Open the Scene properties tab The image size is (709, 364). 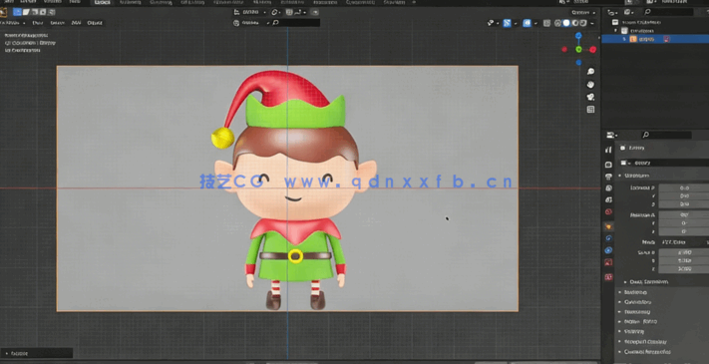click(x=608, y=199)
